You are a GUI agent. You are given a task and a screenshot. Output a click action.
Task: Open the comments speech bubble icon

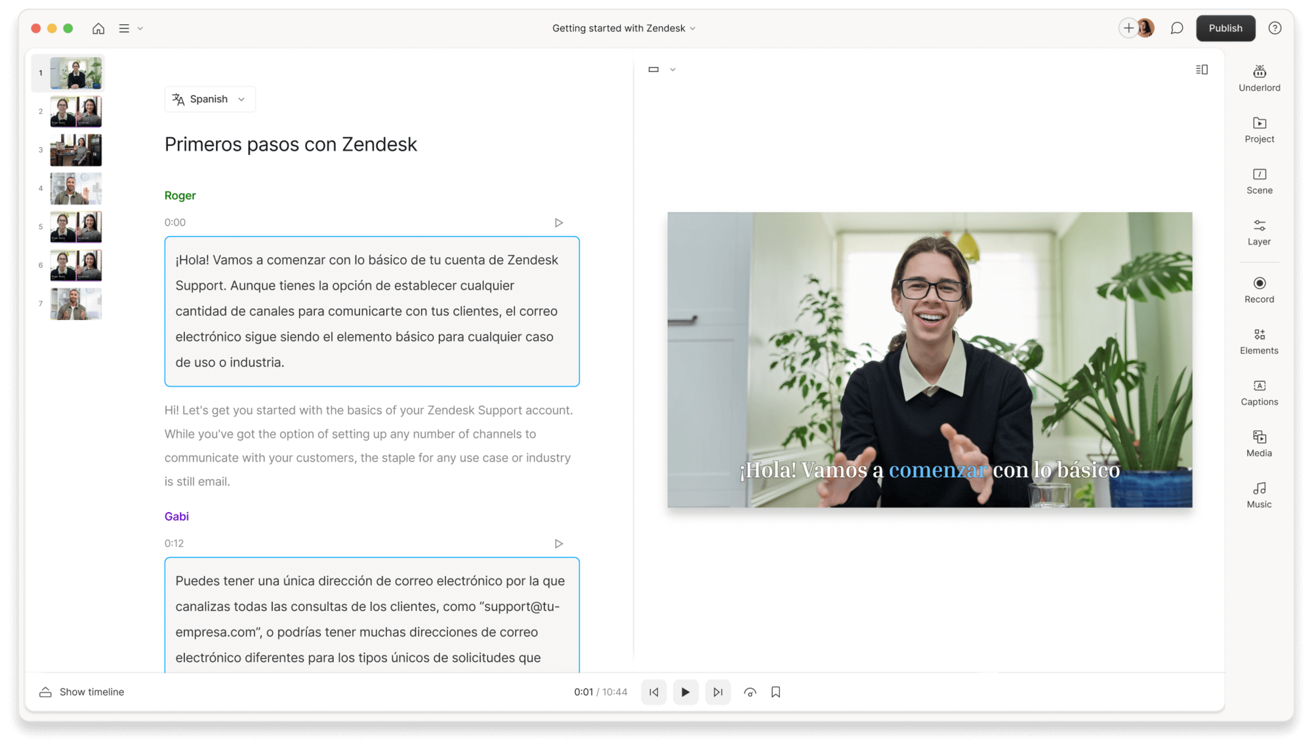coord(1177,28)
